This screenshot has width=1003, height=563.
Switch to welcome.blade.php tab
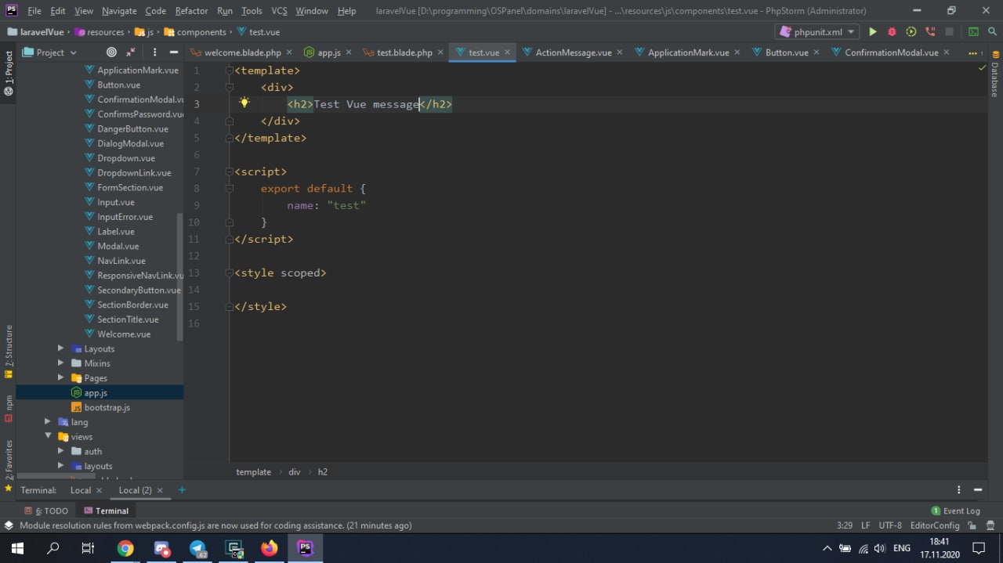click(x=242, y=52)
